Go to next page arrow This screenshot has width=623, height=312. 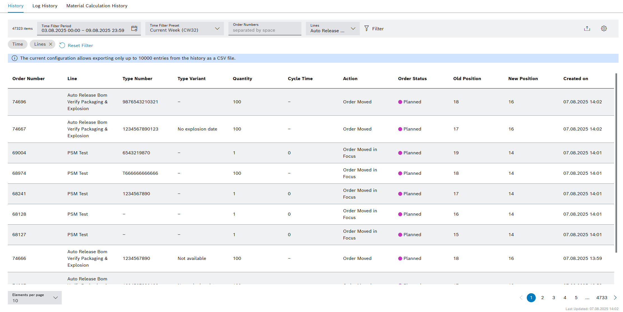(615, 298)
